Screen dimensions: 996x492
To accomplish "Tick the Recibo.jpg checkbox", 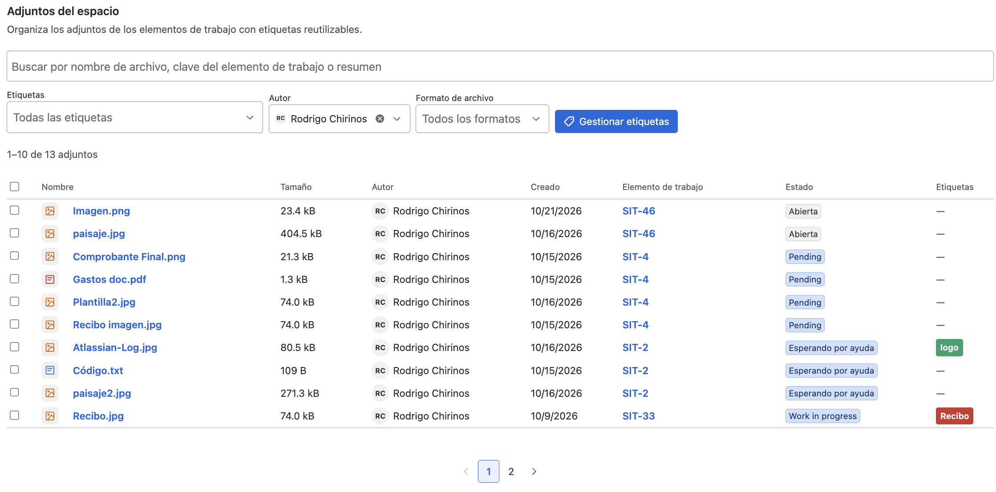I will [15, 415].
